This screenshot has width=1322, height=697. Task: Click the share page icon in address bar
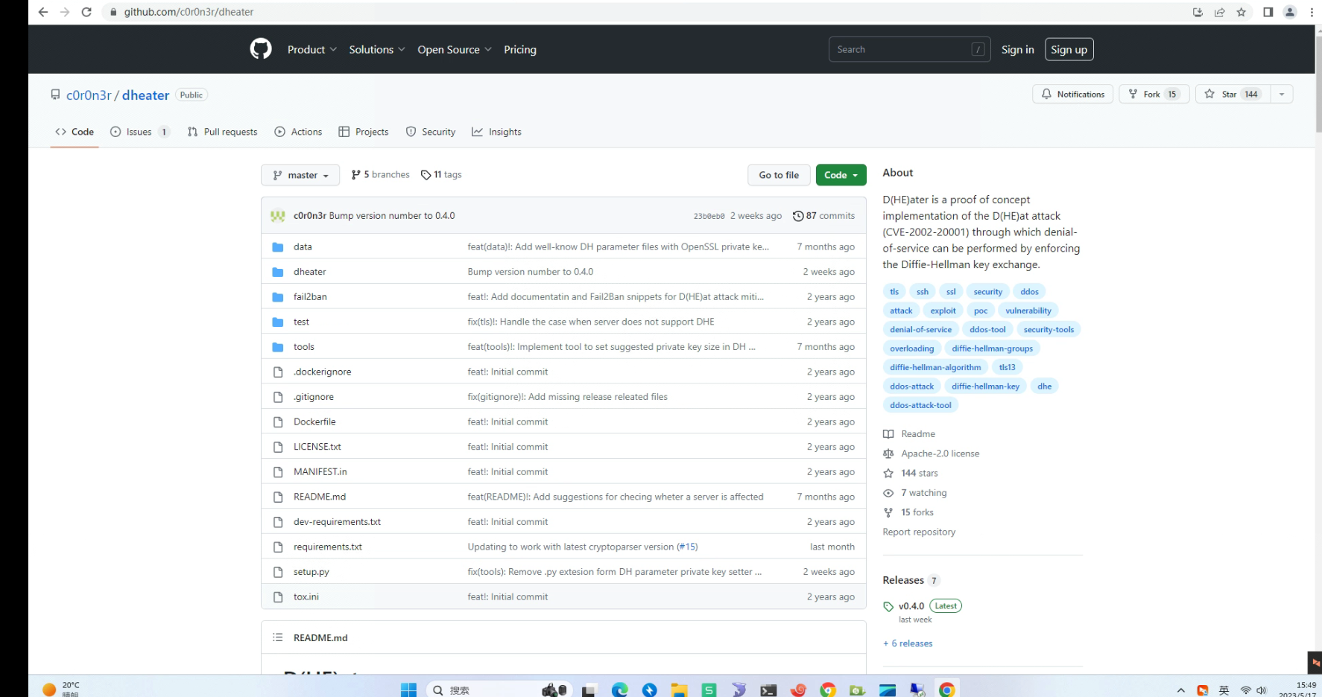click(x=1219, y=12)
